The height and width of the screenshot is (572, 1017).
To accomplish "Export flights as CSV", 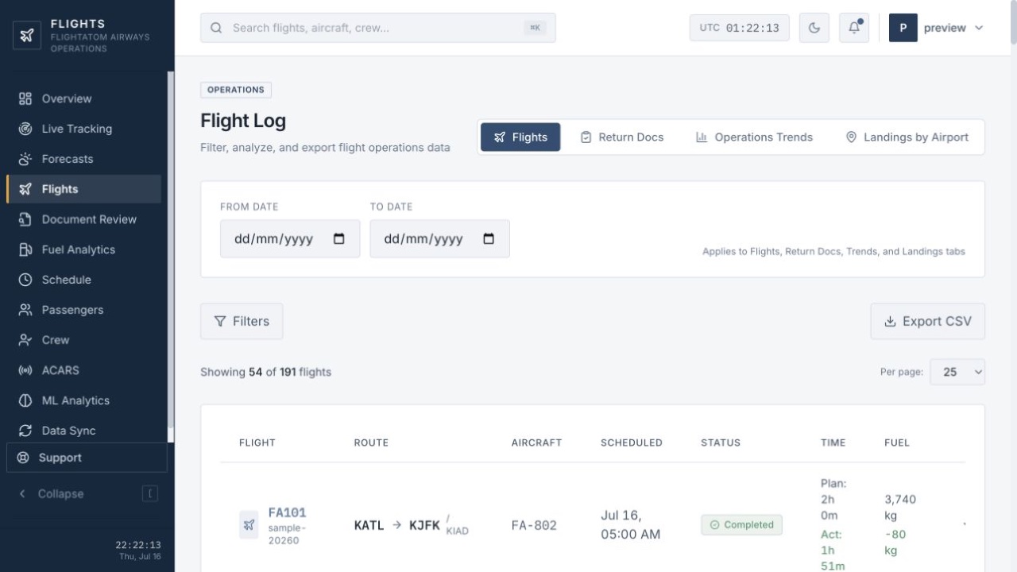I will tap(928, 322).
